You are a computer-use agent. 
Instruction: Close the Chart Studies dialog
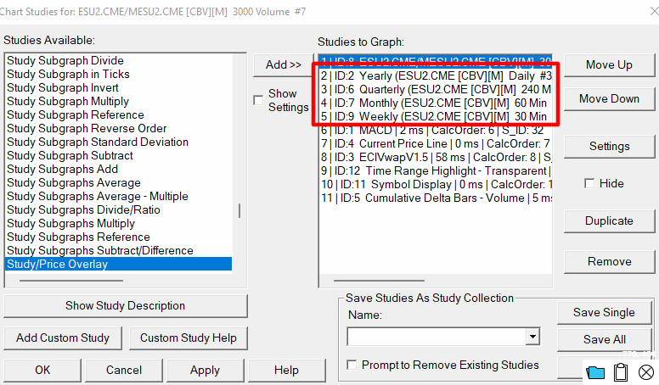pos(654,11)
